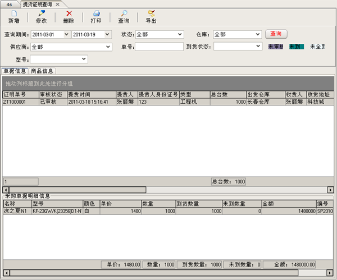The width and height of the screenshot is (337, 280).
Task: Expand the 状态 status dropdown
Action: click(179, 34)
